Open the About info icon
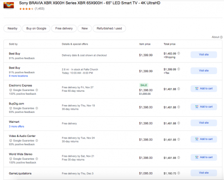Screen dimensions: 224x180 point(221,37)
